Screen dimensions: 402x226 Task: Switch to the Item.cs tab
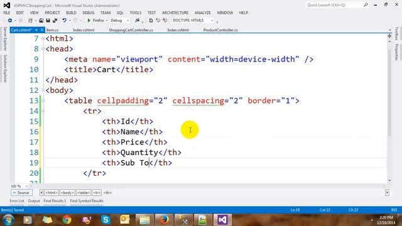click(53, 30)
